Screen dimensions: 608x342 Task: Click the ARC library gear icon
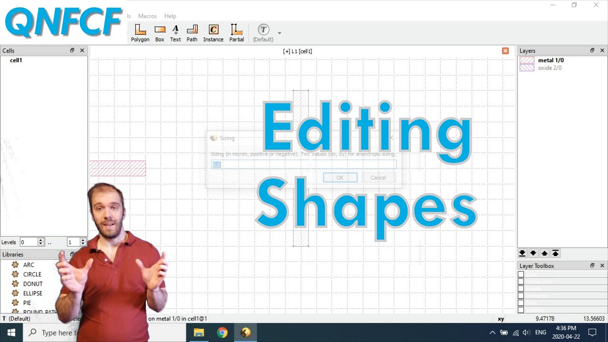click(15, 265)
